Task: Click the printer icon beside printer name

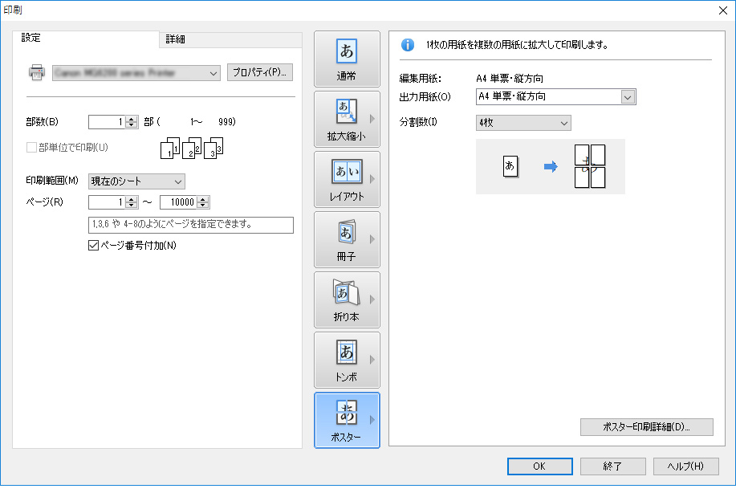Action: coord(37,73)
